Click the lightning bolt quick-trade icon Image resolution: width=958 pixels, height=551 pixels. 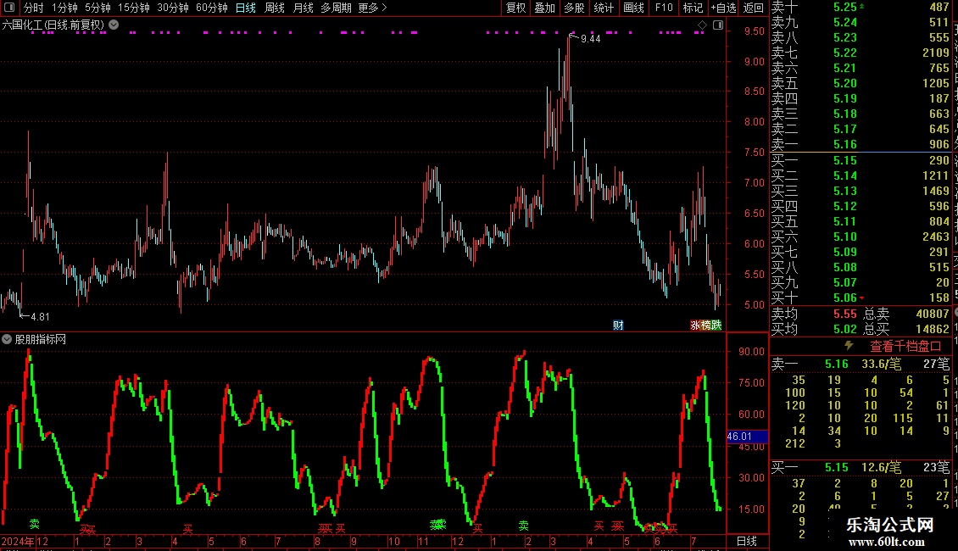(x=849, y=346)
